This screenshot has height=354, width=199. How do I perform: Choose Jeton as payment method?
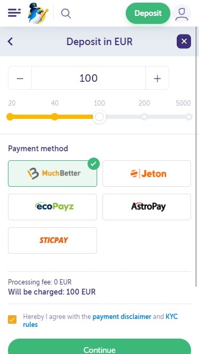(x=146, y=174)
